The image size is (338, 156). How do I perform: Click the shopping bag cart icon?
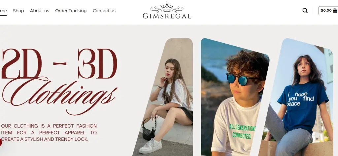[x=335, y=10]
